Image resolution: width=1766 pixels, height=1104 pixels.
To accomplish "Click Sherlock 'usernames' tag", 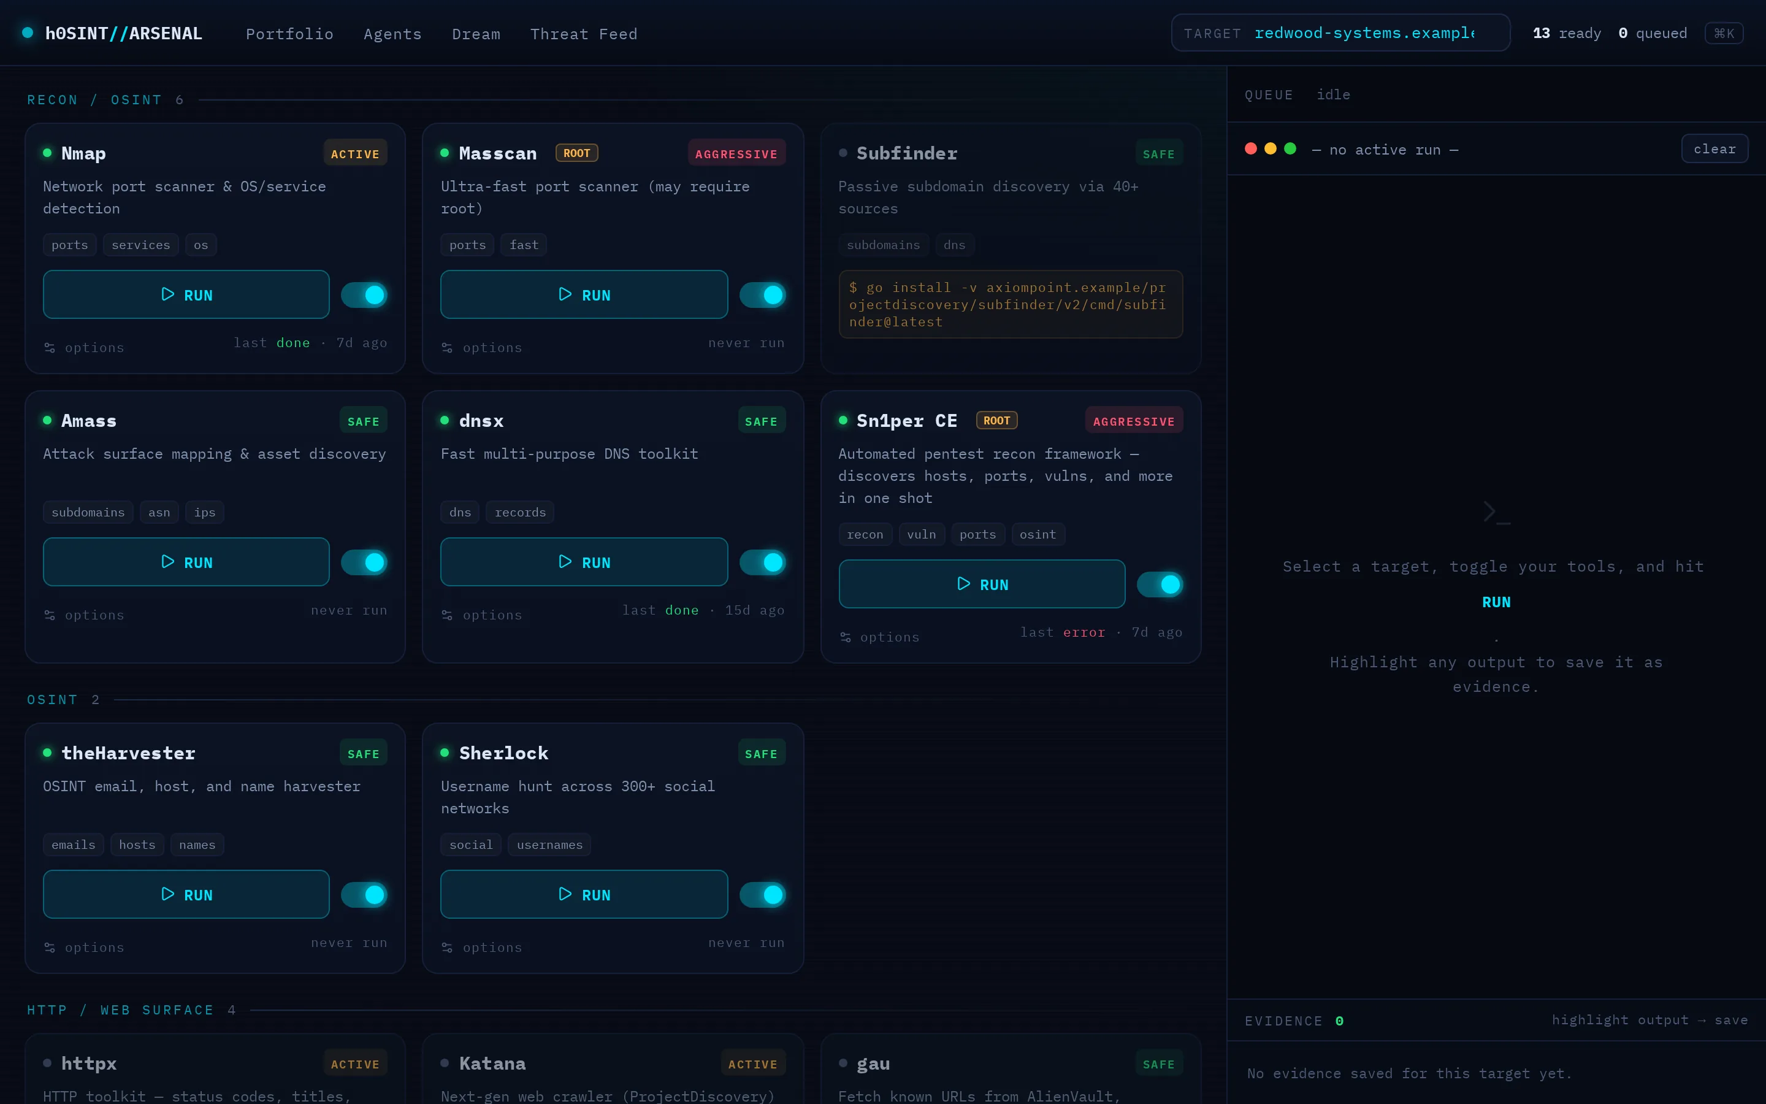I will [x=549, y=844].
